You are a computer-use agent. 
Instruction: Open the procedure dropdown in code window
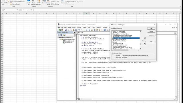175,33
